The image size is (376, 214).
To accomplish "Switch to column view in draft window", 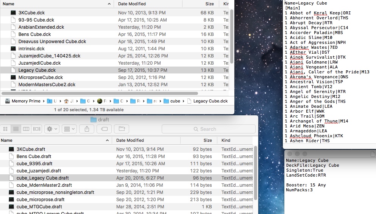I will tap(26, 129).
